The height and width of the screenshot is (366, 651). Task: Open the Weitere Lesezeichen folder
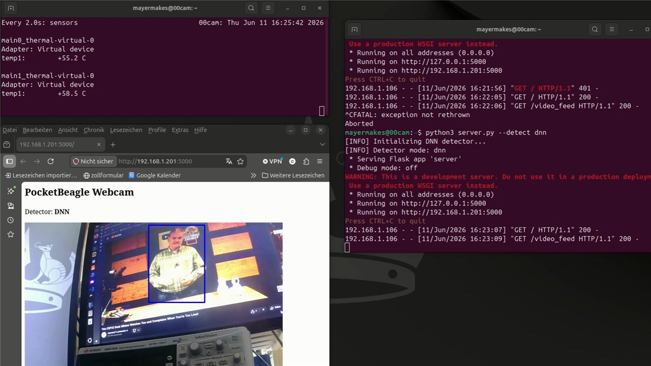[x=293, y=175]
